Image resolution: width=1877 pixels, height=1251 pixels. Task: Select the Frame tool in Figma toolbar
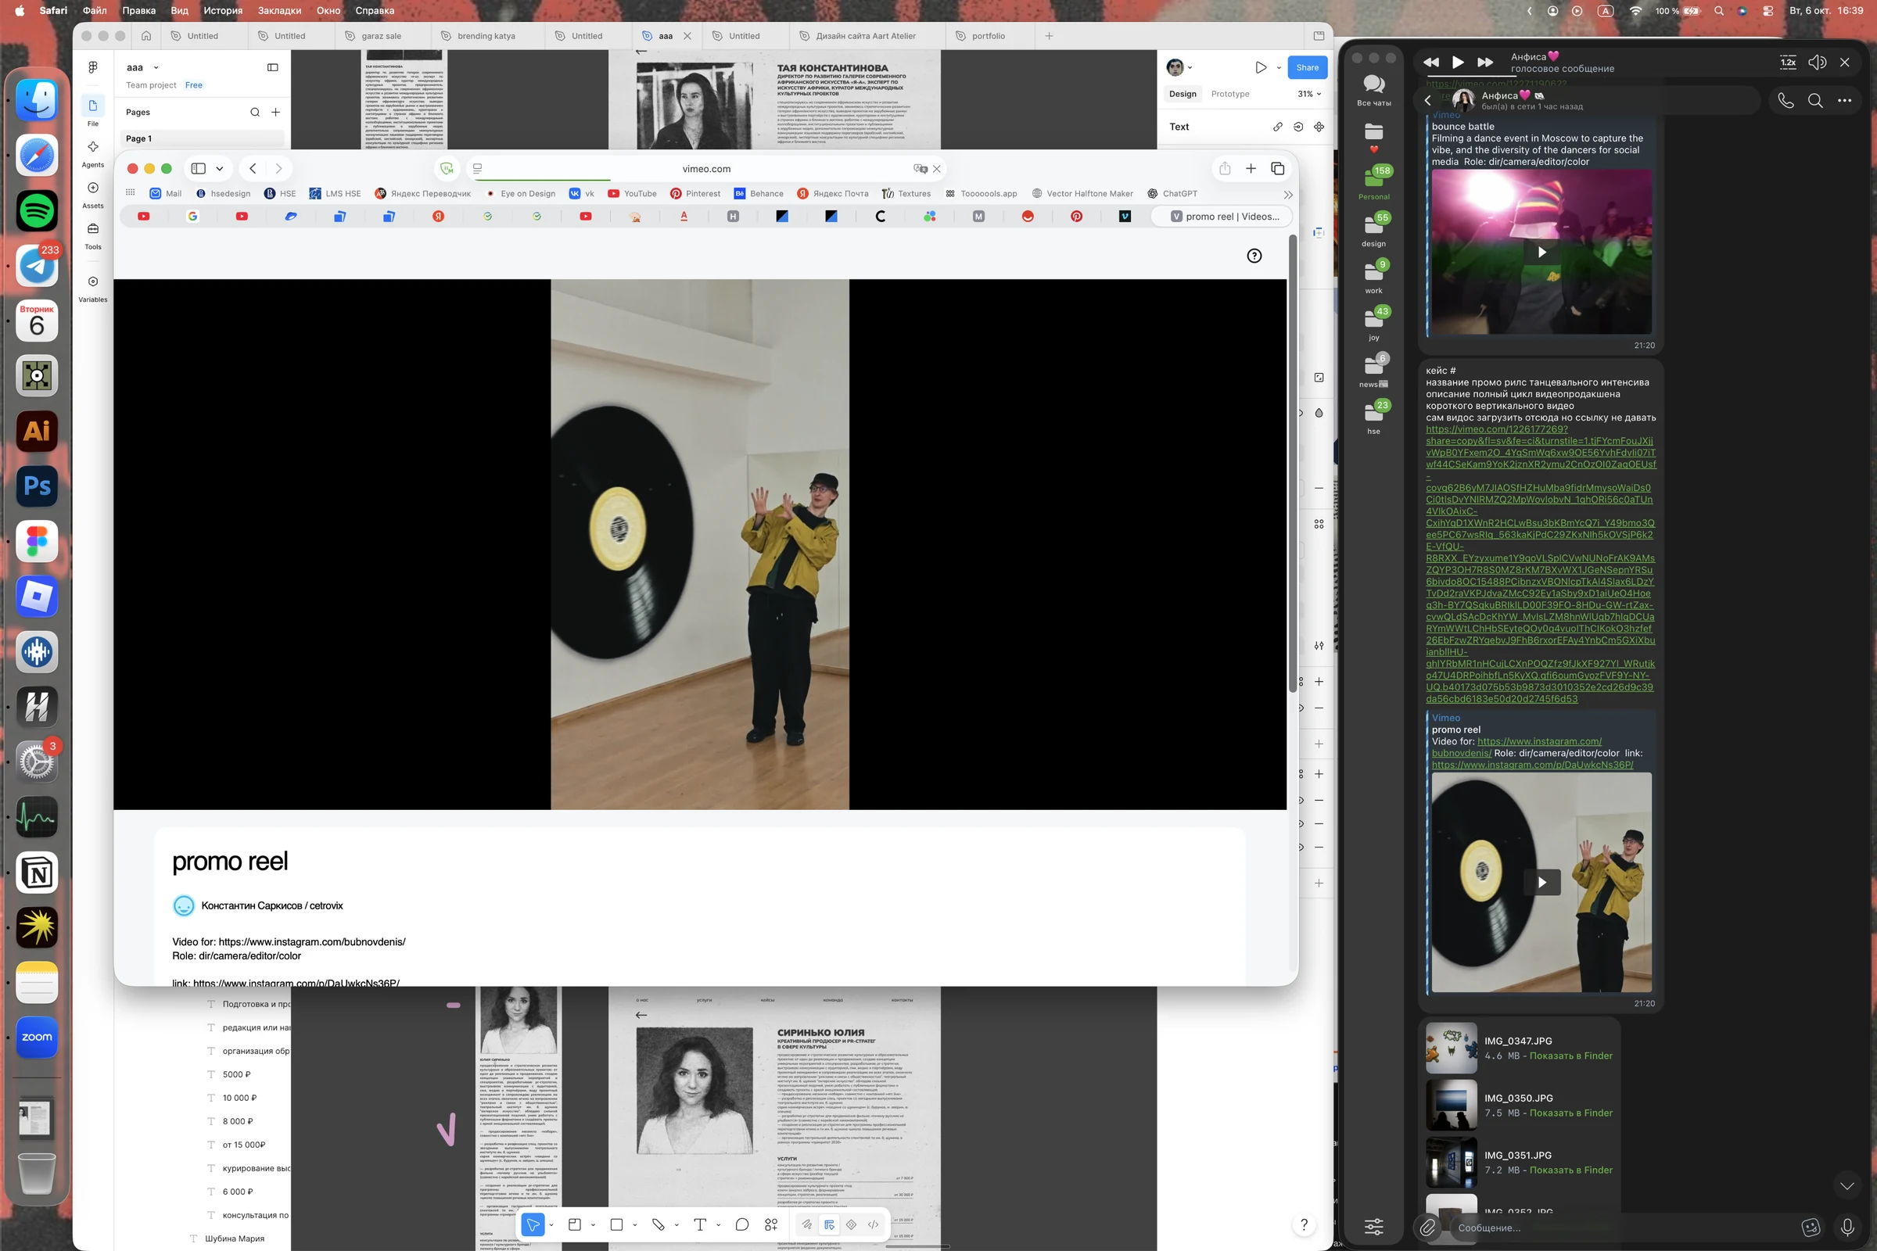coord(575,1224)
